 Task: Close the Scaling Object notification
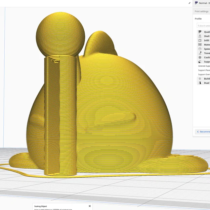90,206
